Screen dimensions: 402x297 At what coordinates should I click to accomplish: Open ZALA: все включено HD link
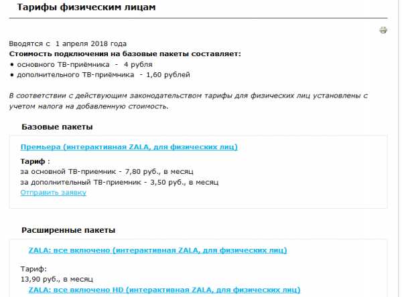click(163, 290)
